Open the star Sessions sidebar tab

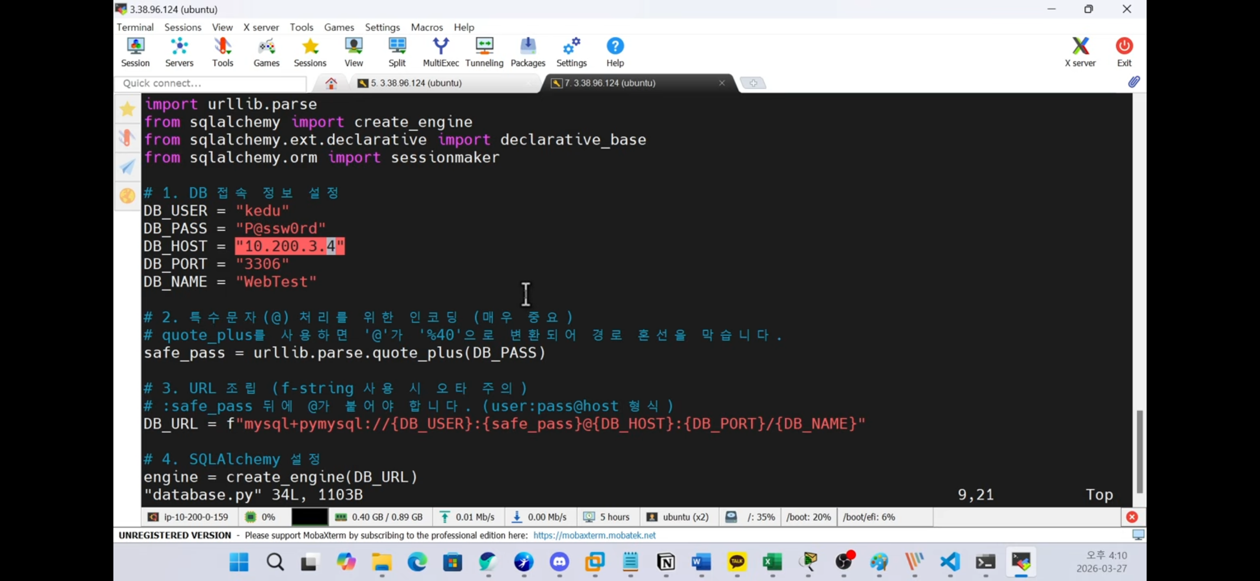[128, 109]
